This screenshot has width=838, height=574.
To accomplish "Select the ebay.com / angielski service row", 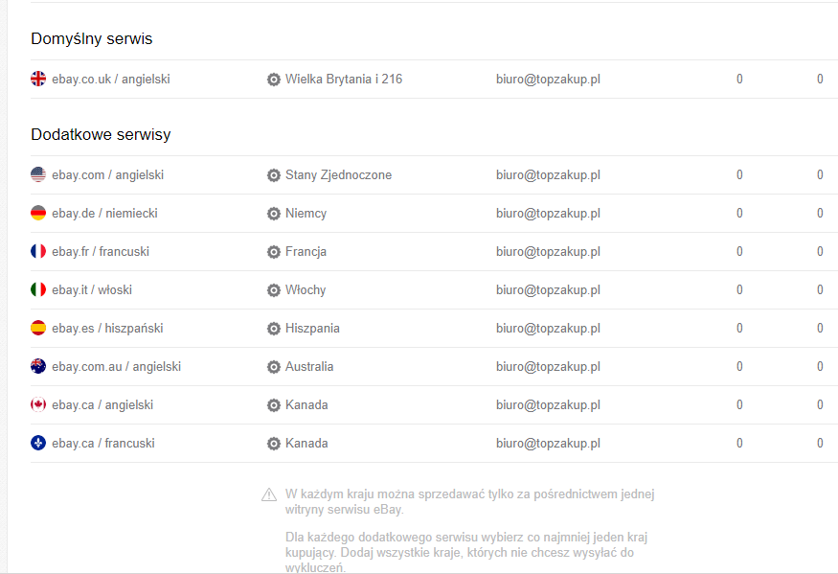I will click(107, 175).
